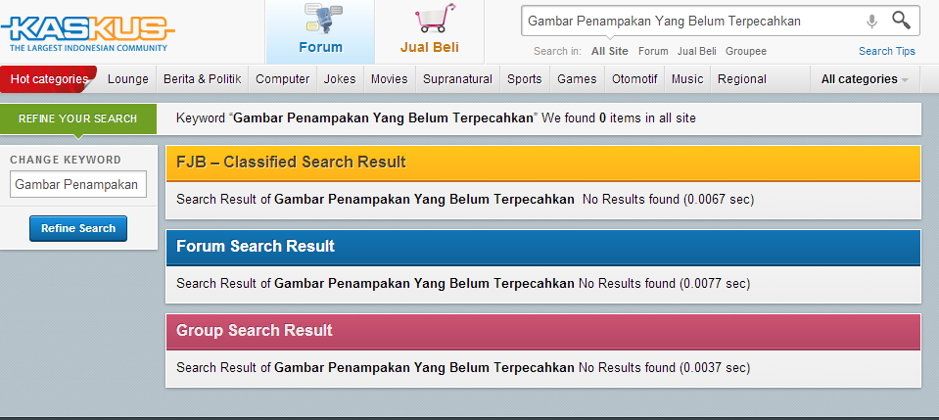939x420 pixels.
Task: Expand the All categories dropdown
Action: [x=865, y=79]
